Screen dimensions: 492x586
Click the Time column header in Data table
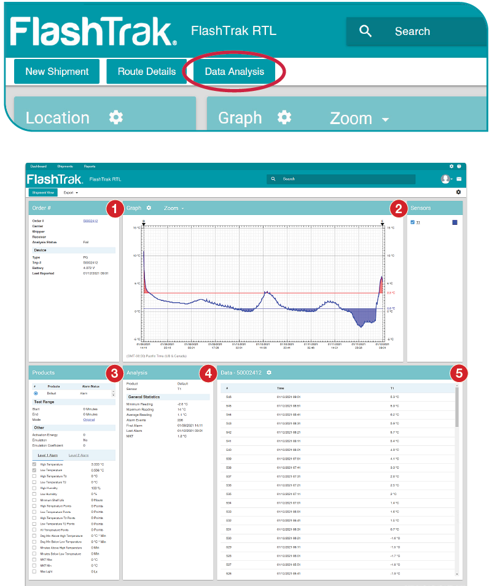point(281,388)
